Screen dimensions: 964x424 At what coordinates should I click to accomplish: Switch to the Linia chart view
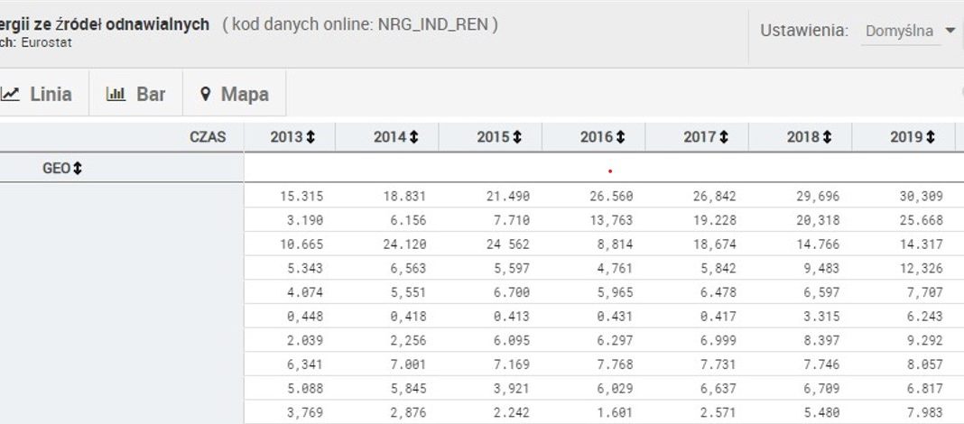[44, 94]
